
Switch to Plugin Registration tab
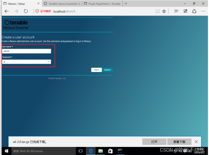102,4
